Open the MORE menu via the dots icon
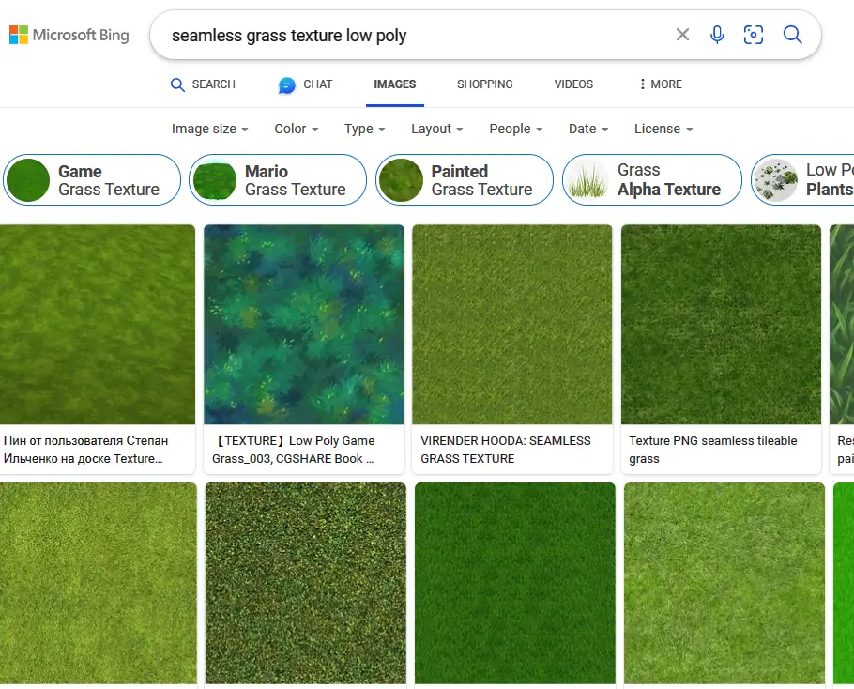This screenshot has width=854, height=689. [641, 84]
